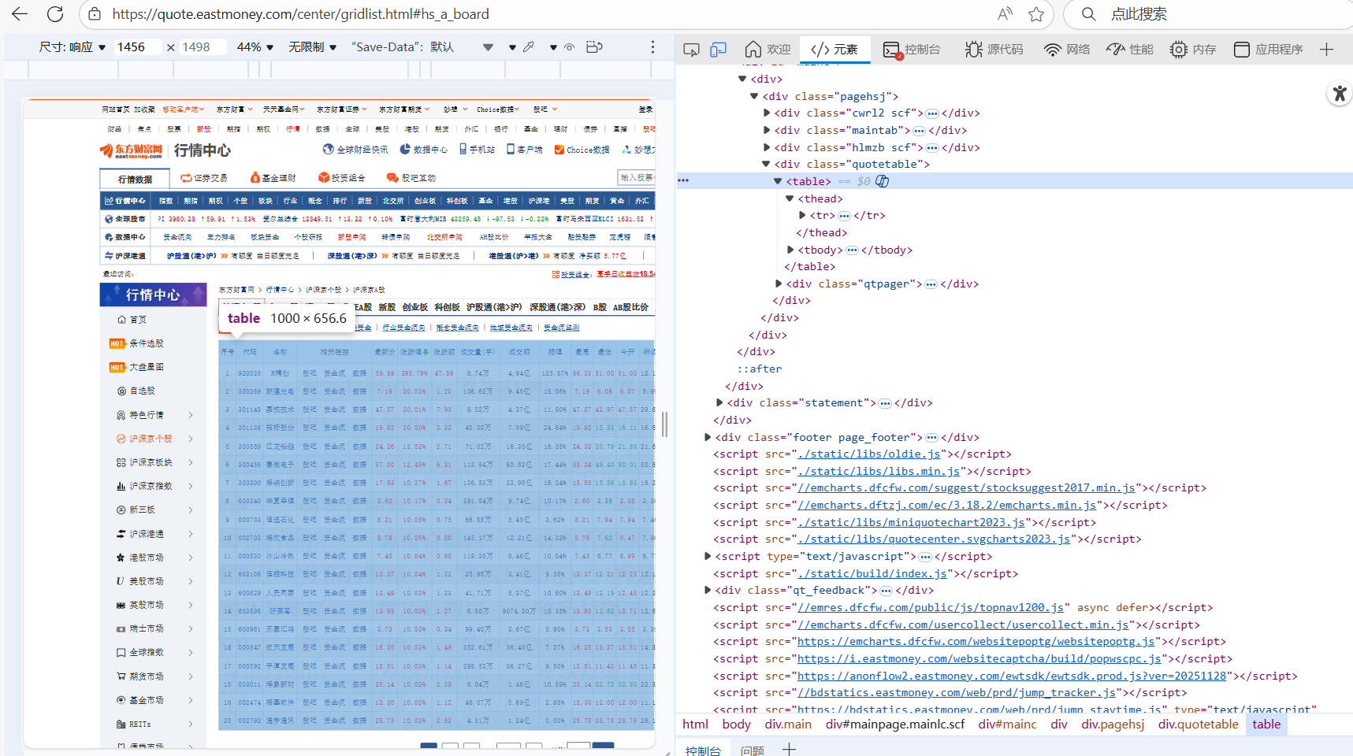Add another DevTools tool with plus icon
The width and height of the screenshot is (1353, 756).
[x=1327, y=50]
